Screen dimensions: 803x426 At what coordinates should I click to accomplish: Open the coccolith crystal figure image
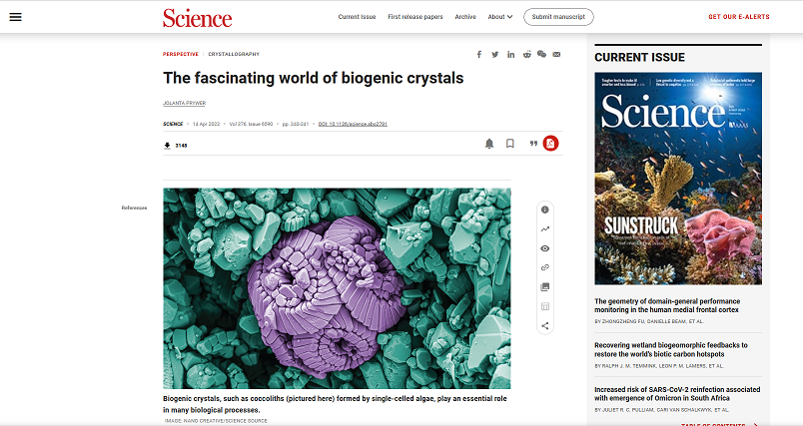pyautogui.click(x=337, y=288)
